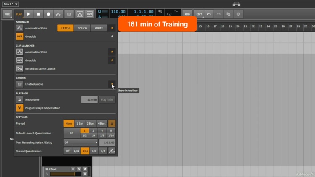Set Default Launch Quantization to 1 bar
The height and width of the screenshot is (177, 315).
pyautogui.click(x=84, y=130)
